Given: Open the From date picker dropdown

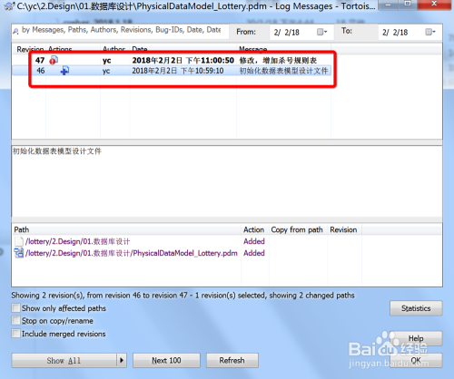Looking at the screenshot, I should 322,32.
